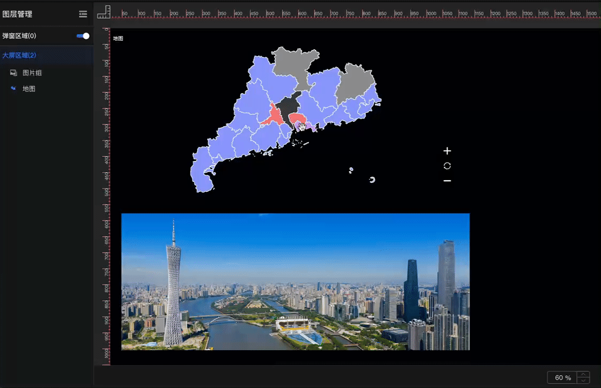The width and height of the screenshot is (601, 388).
Task: Zoom in the map with plus icon
Action: (x=447, y=151)
